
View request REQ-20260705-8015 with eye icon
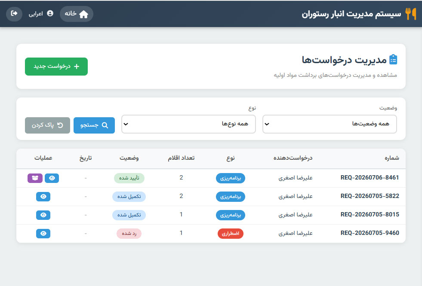click(x=43, y=215)
